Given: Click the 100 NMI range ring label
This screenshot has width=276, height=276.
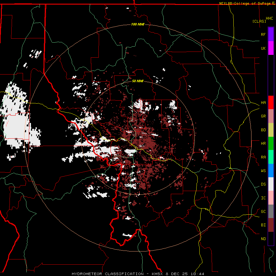Looking at the screenshot, I should click(138, 24).
